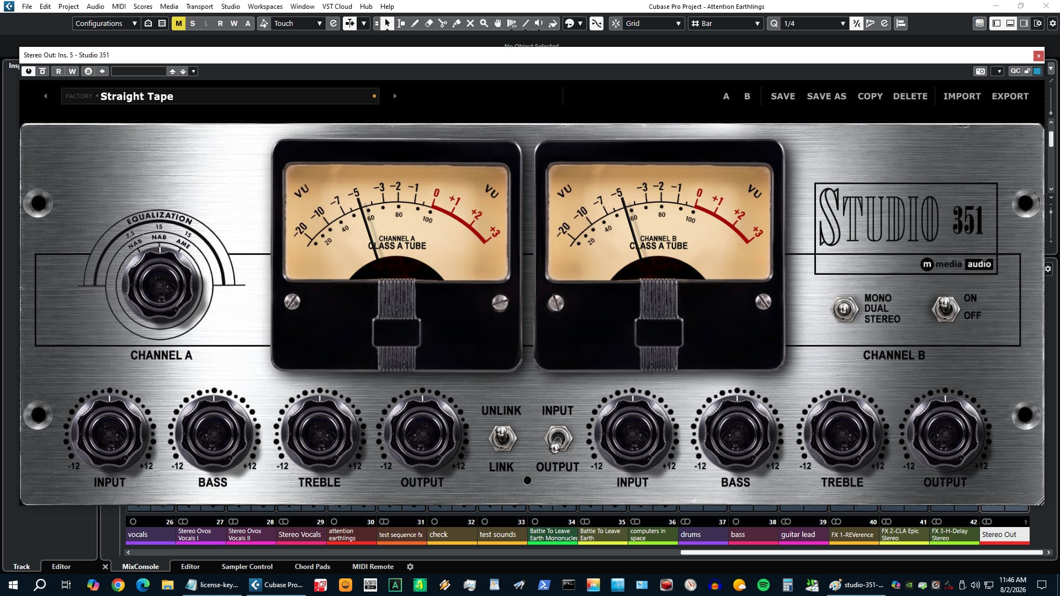Toggle Write automation W in plug-in header
Viewport: 1060px width, 596px height.
tap(72, 71)
